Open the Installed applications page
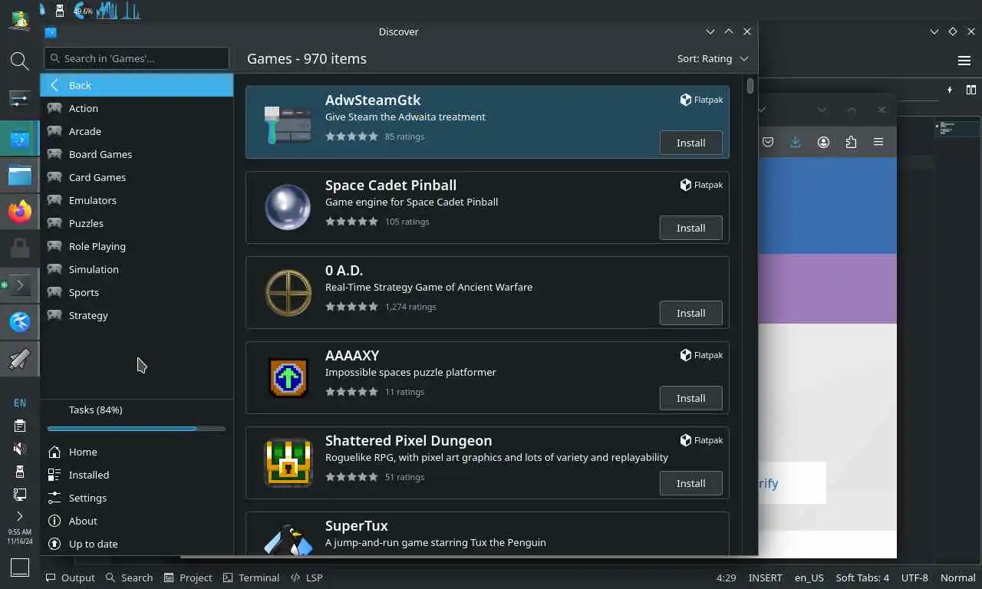The width and height of the screenshot is (982, 589). (137, 475)
